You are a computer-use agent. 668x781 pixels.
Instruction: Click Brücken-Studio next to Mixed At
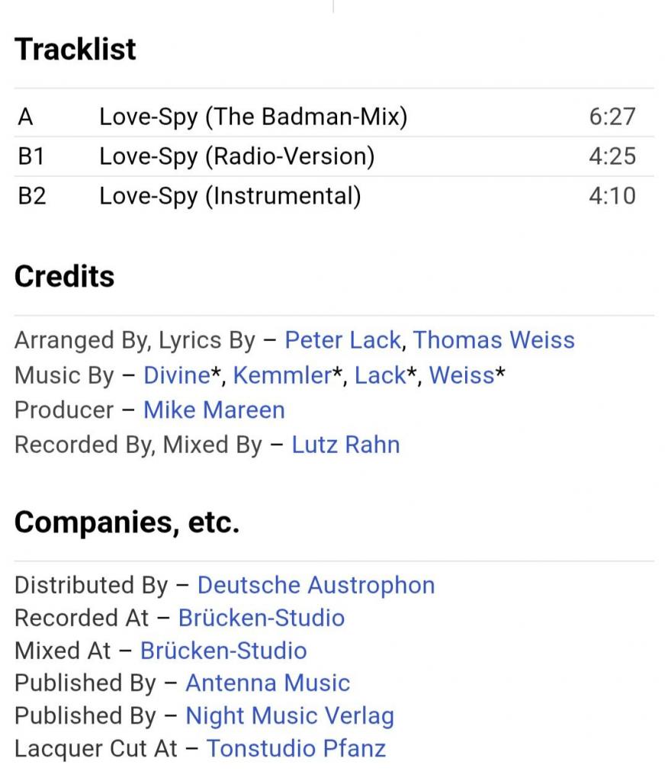pyautogui.click(x=223, y=651)
